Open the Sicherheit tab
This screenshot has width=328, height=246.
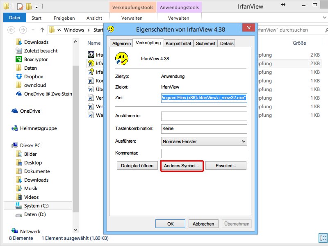206,43
